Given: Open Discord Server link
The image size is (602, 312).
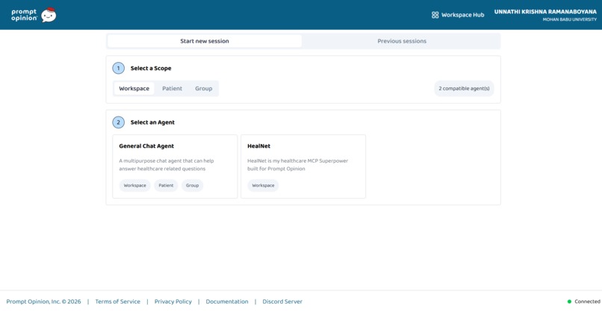Looking at the screenshot, I should click(x=282, y=302).
